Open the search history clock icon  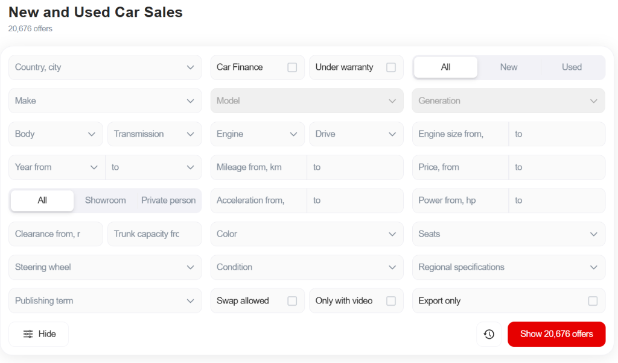(489, 334)
